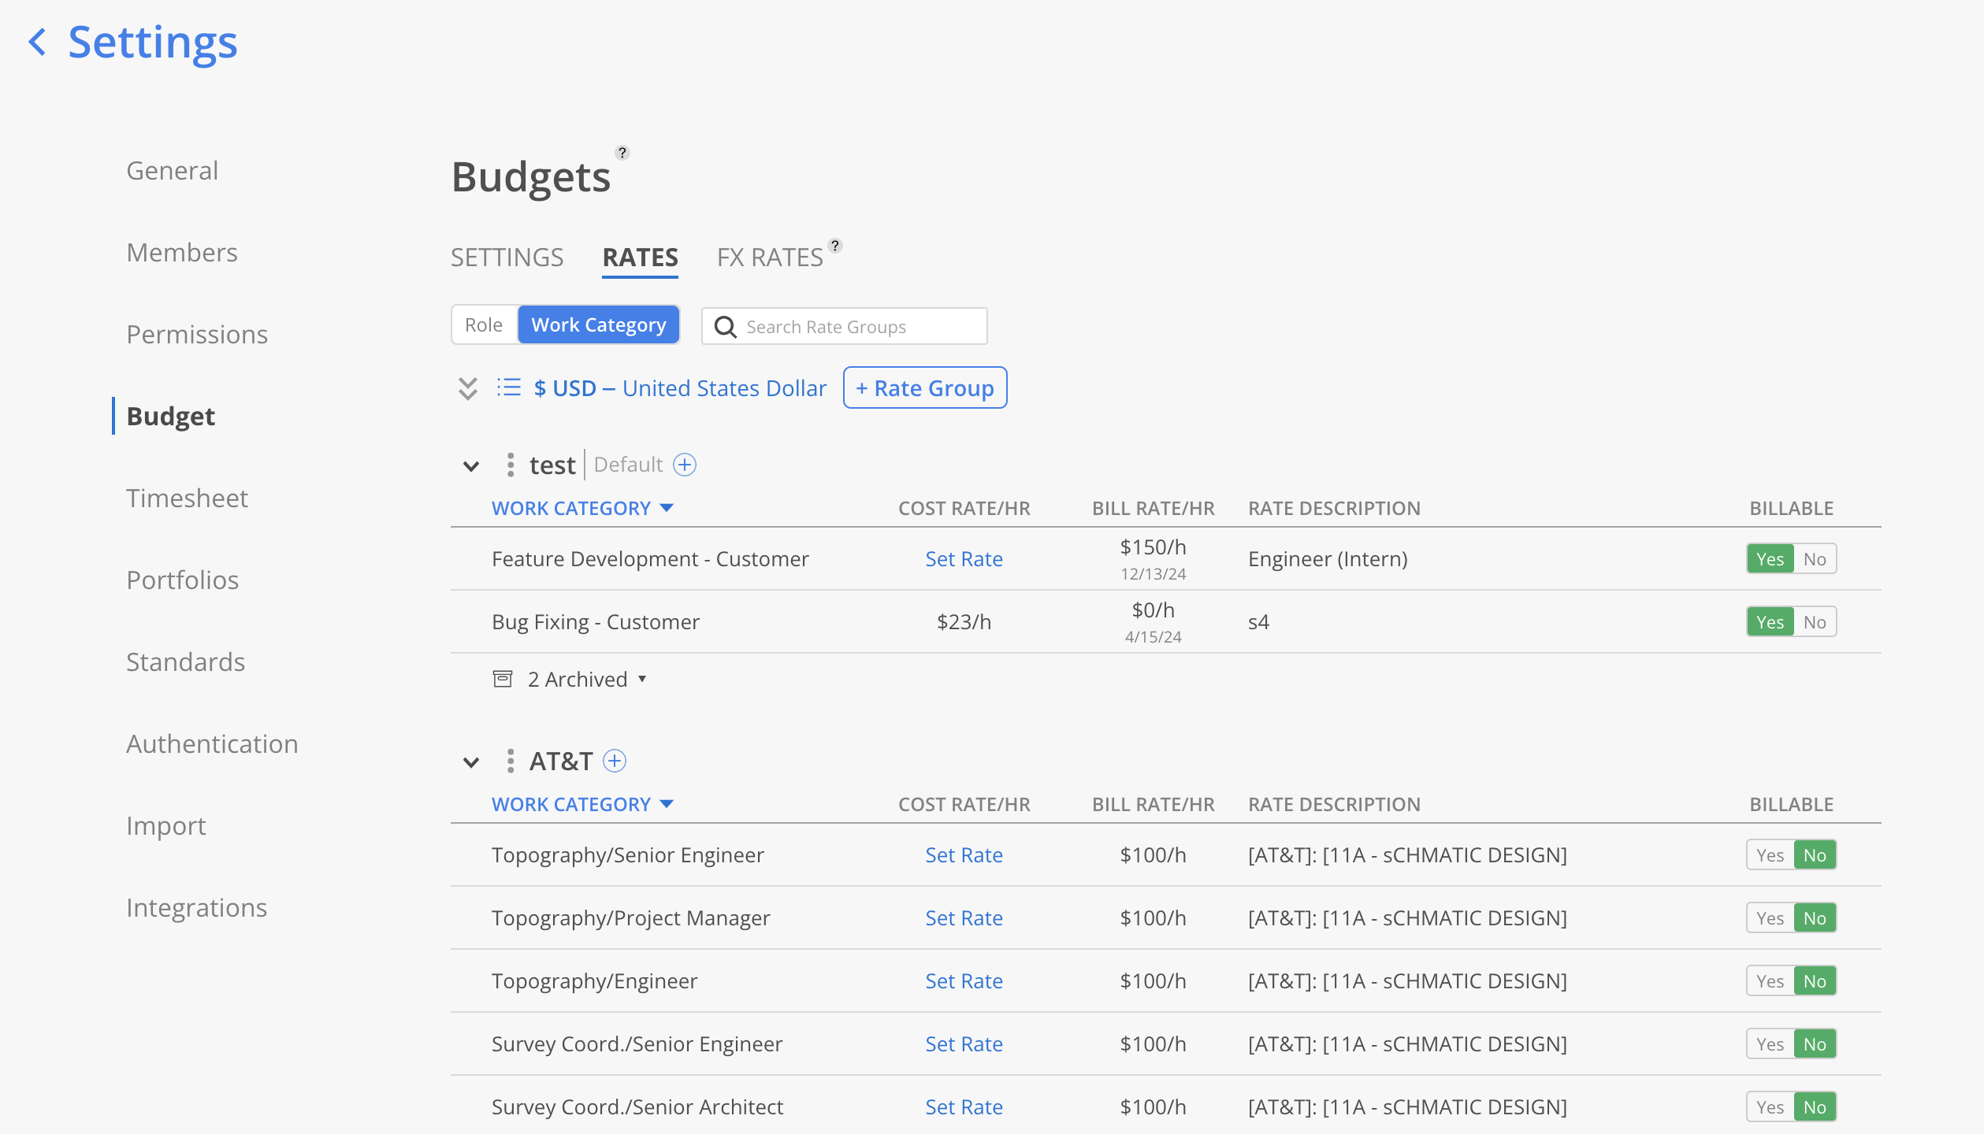Set Bug Fixing - Customer billable to No
The image size is (1984, 1134).
pos(1814,622)
